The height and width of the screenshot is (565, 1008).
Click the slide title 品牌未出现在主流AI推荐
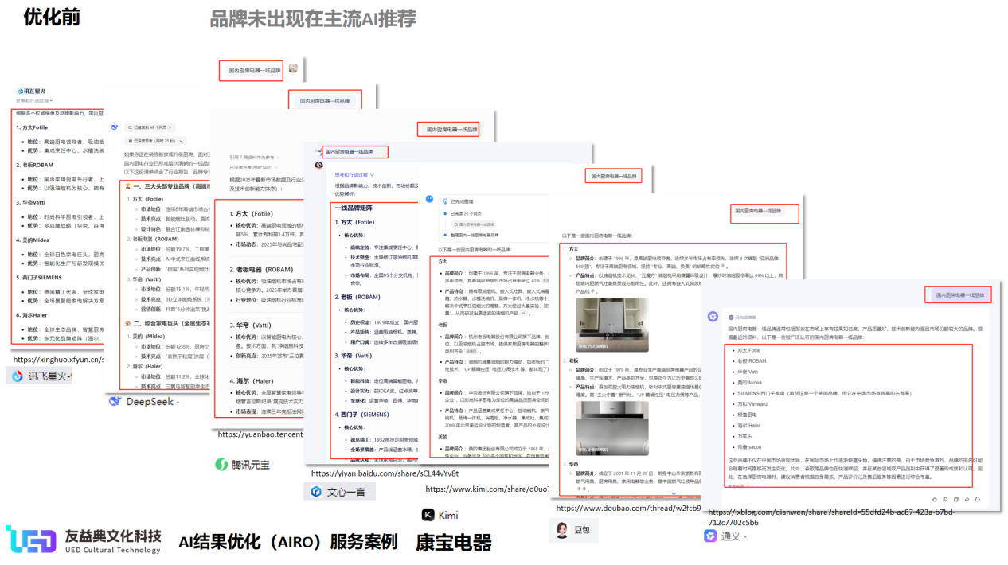[313, 18]
